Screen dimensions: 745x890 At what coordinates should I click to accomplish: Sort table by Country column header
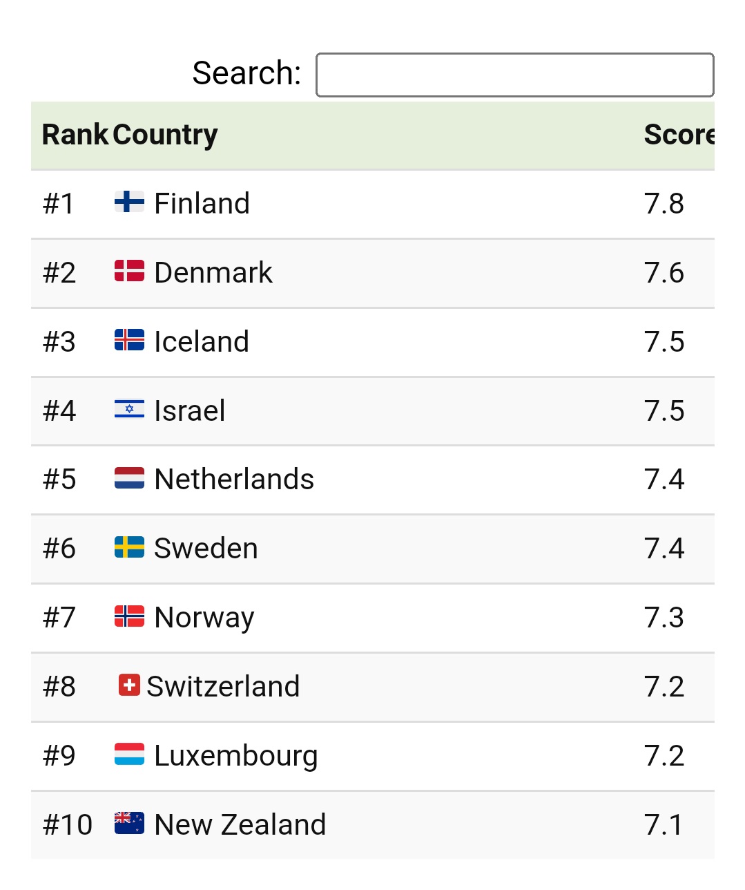coord(166,135)
